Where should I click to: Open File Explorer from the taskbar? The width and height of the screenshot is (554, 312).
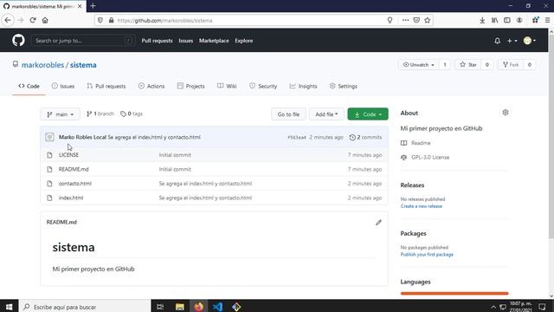(179, 306)
